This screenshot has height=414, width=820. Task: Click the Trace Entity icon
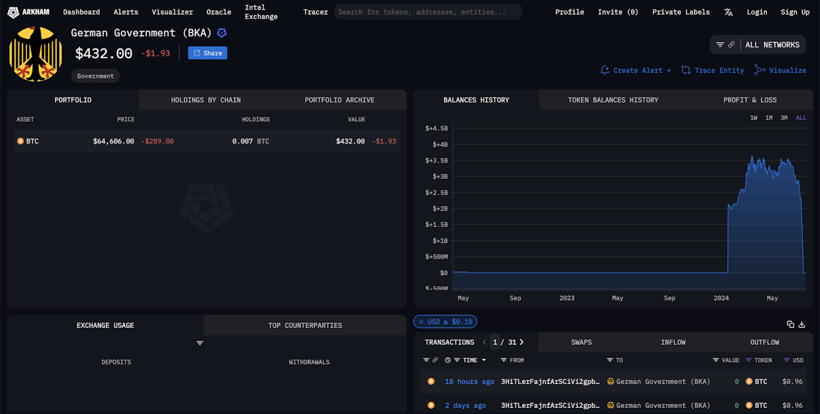pyautogui.click(x=686, y=70)
